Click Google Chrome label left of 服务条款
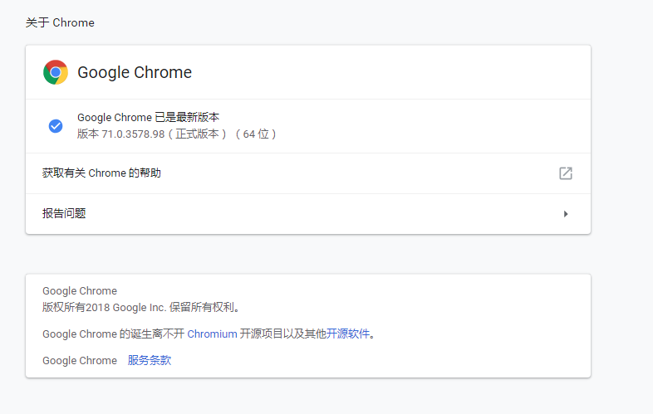Viewport: 653px width, 414px height. coord(80,361)
